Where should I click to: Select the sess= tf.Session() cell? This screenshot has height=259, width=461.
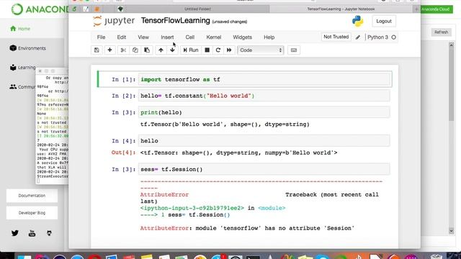264,170
